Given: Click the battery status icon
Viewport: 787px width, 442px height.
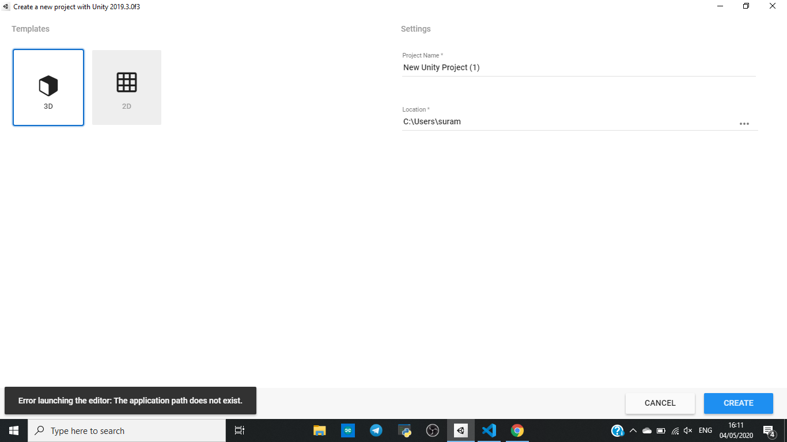Looking at the screenshot, I should tap(661, 430).
